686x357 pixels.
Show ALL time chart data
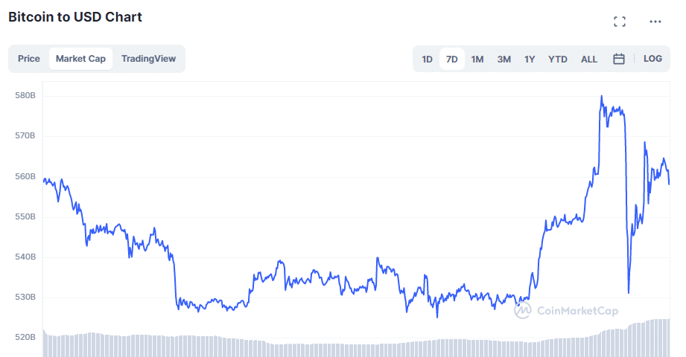(589, 59)
